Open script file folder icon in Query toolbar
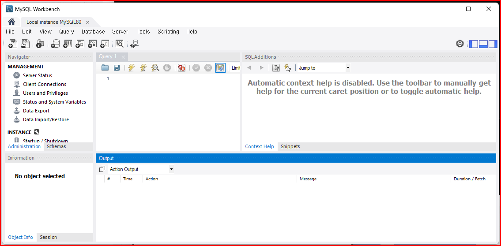 coord(105,67)
